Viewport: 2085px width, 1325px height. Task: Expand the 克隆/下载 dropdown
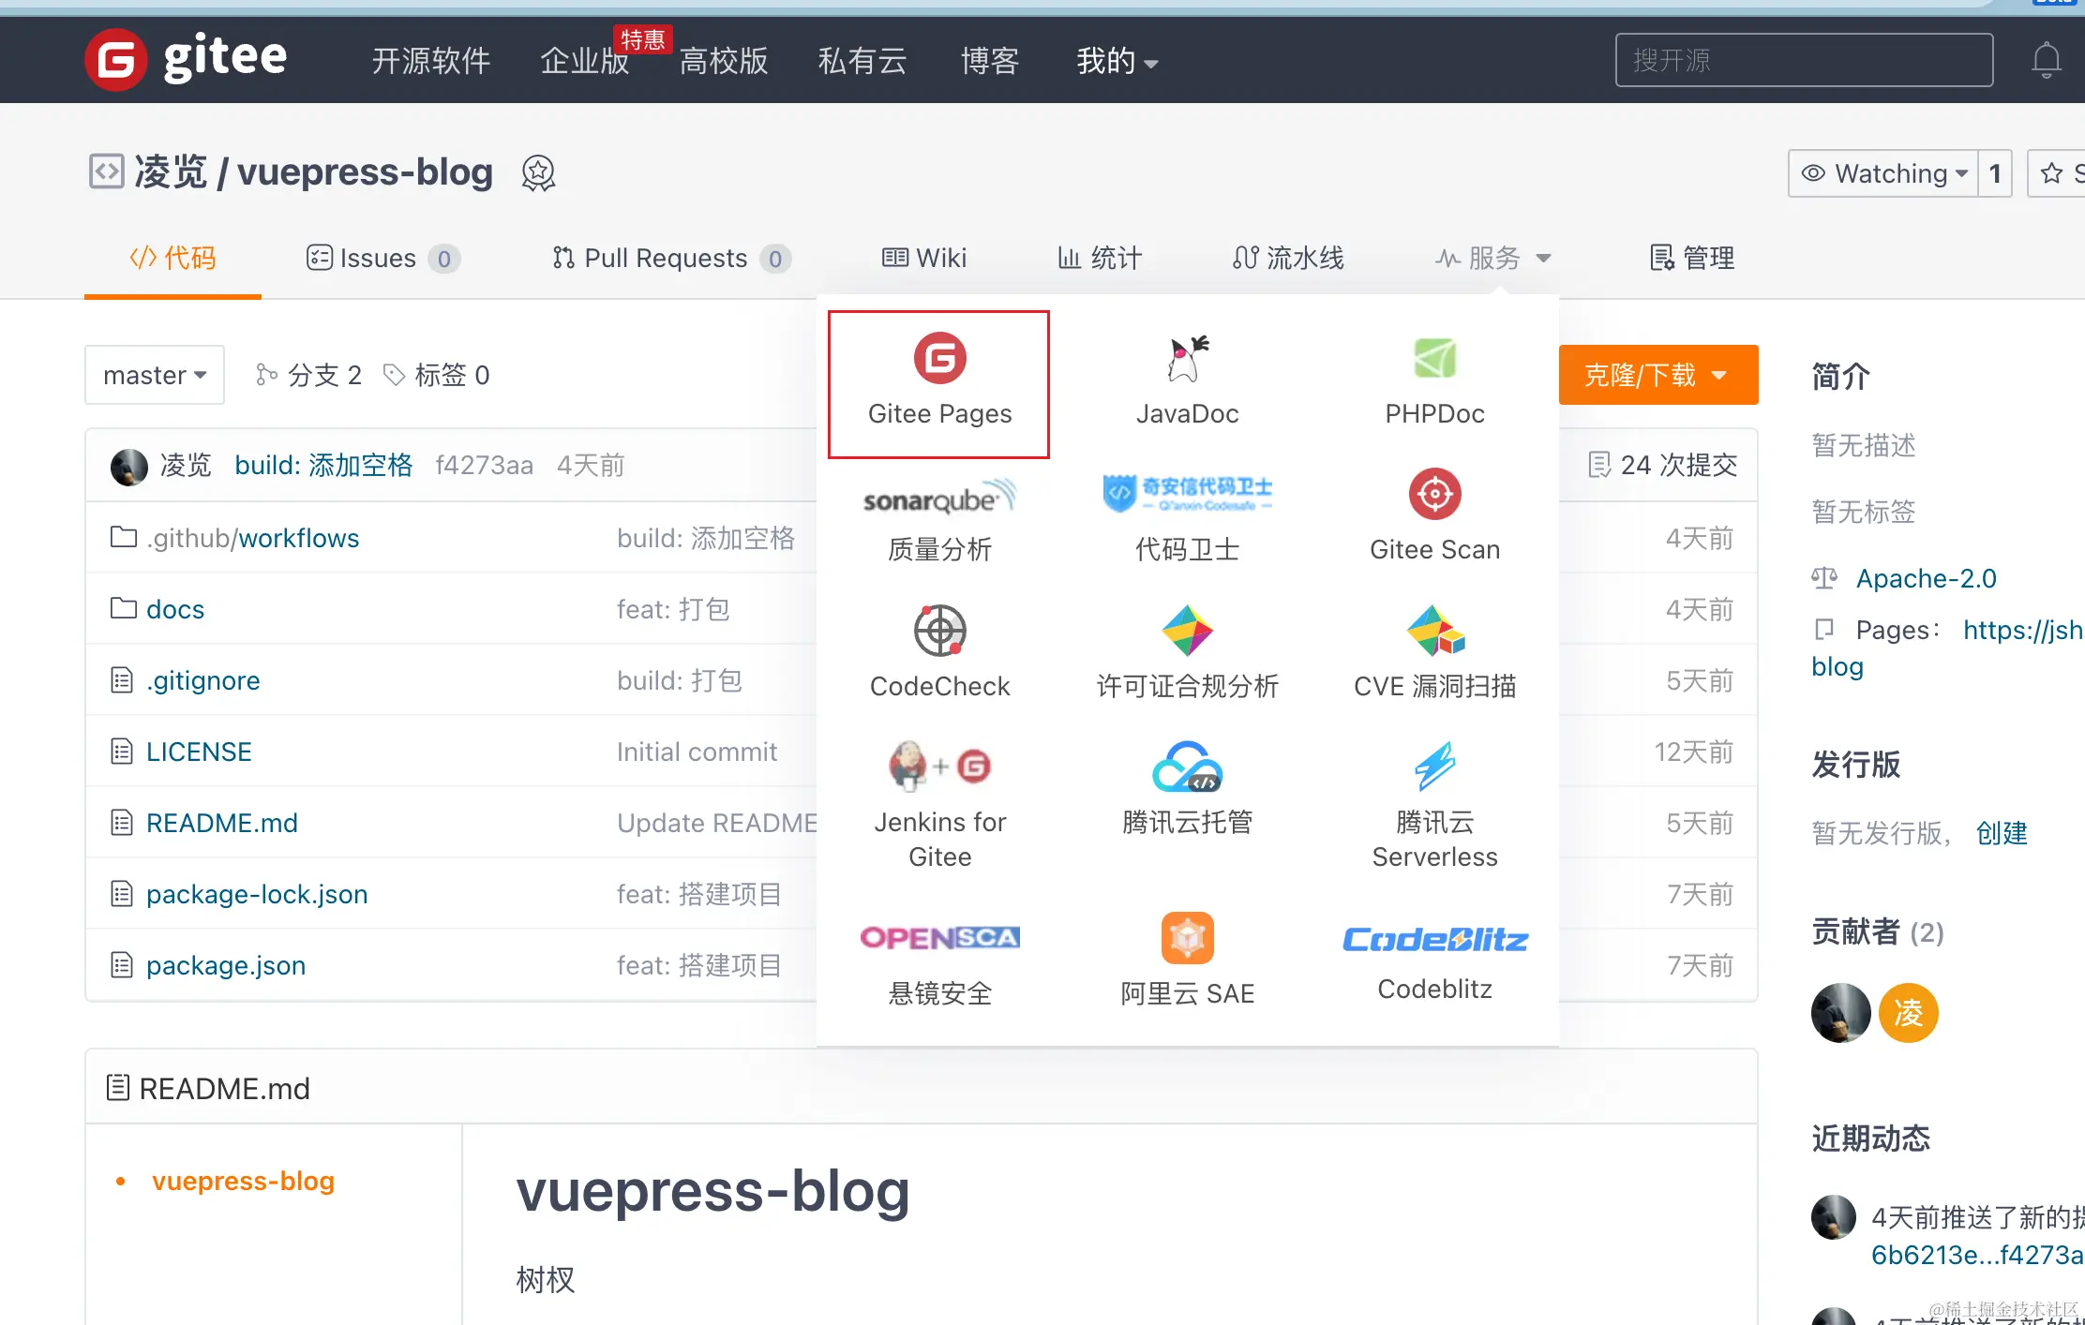1657,375
